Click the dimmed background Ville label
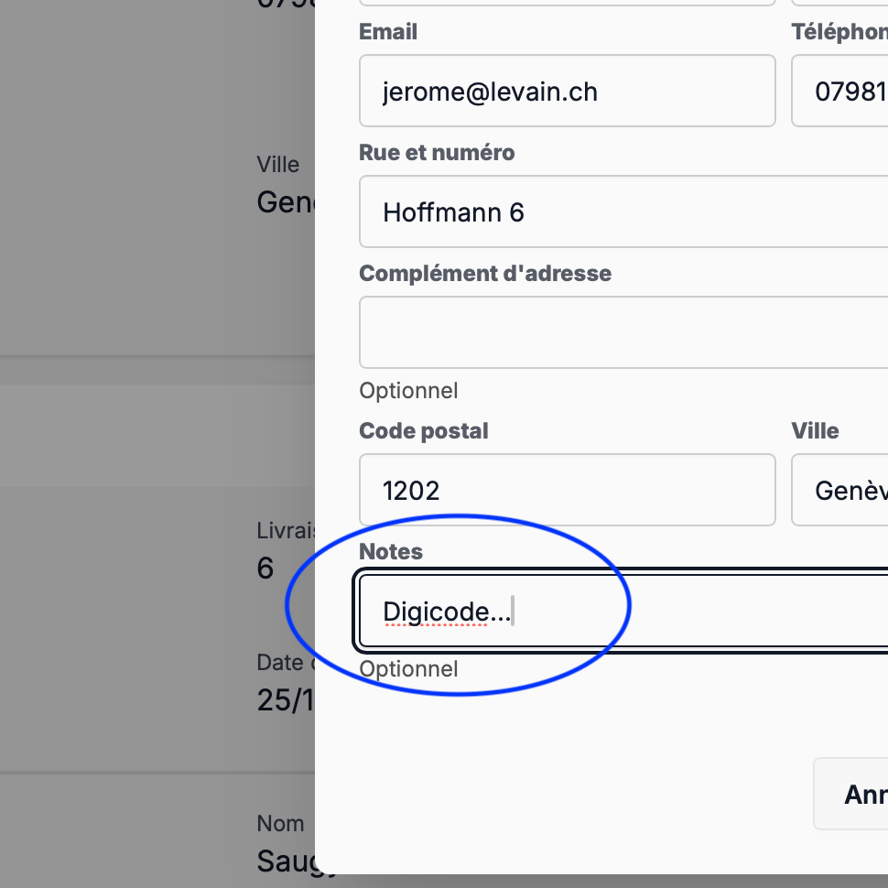 278,165
